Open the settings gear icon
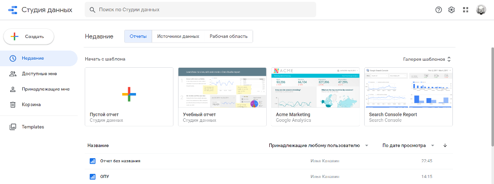The image size is (494, 184). 451,10
